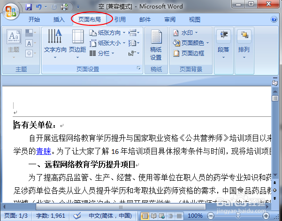
Task: Click the Quick Print icon
Action: [64, 7]
